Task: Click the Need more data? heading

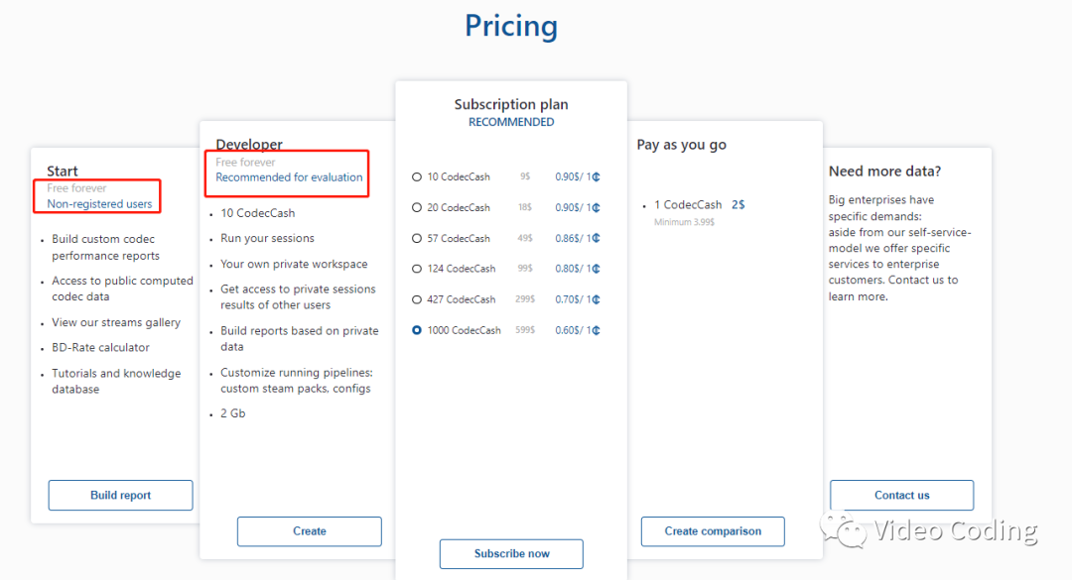Action: [884, 172]
